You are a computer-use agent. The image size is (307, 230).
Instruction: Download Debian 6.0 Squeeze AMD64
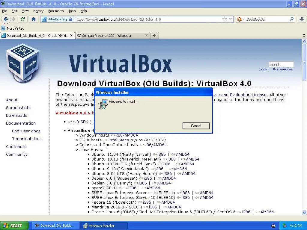[x=167, y=178]
